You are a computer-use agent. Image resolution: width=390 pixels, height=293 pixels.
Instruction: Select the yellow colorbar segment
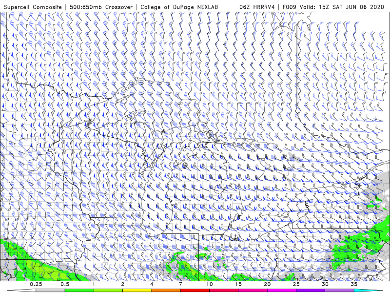[x=137, y=291]
